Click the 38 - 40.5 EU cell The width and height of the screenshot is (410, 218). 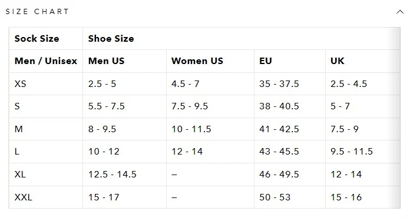click(x=290, y=106)
